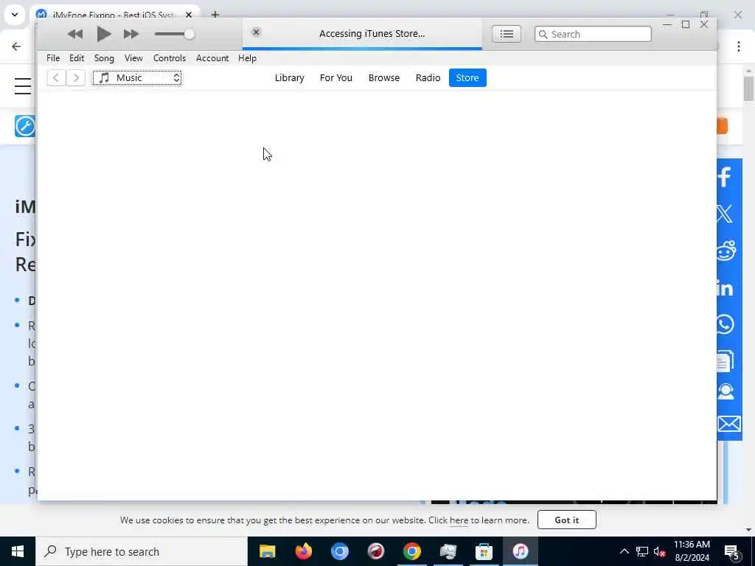Open the Windows Start menu

coord(18,551)
